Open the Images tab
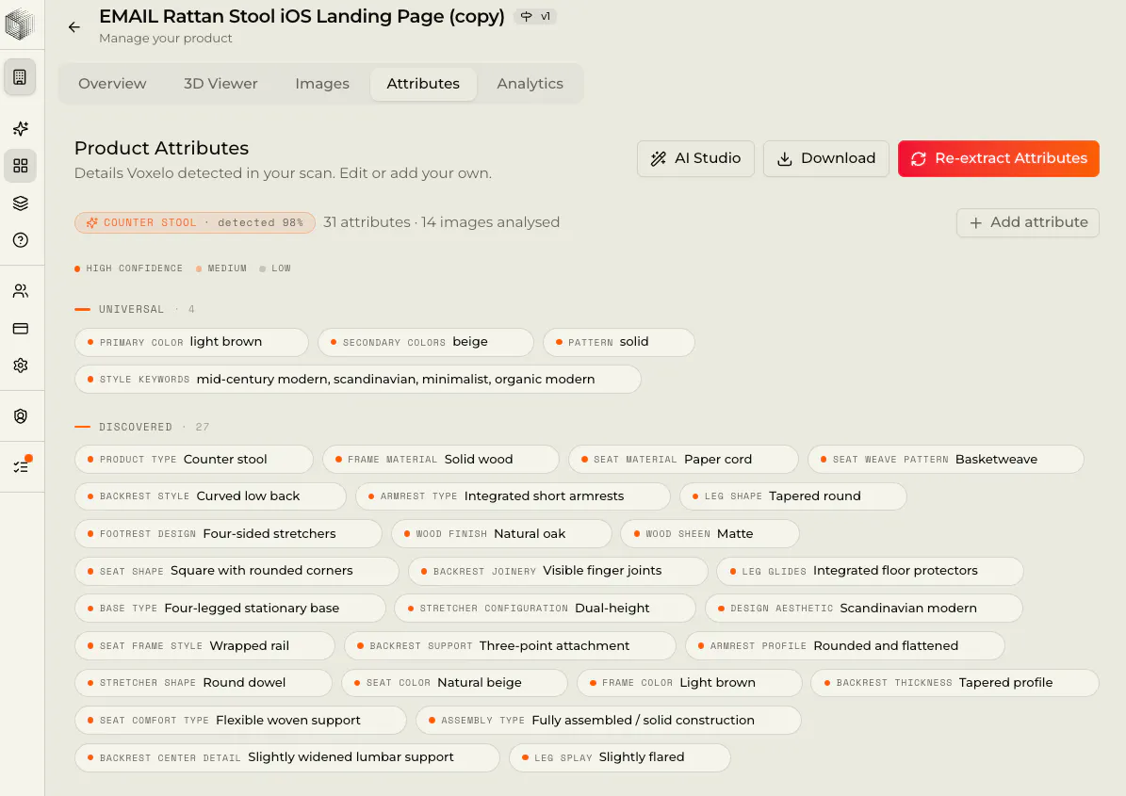The width and height of the screenshot is (1126, 796). [321, 84]
